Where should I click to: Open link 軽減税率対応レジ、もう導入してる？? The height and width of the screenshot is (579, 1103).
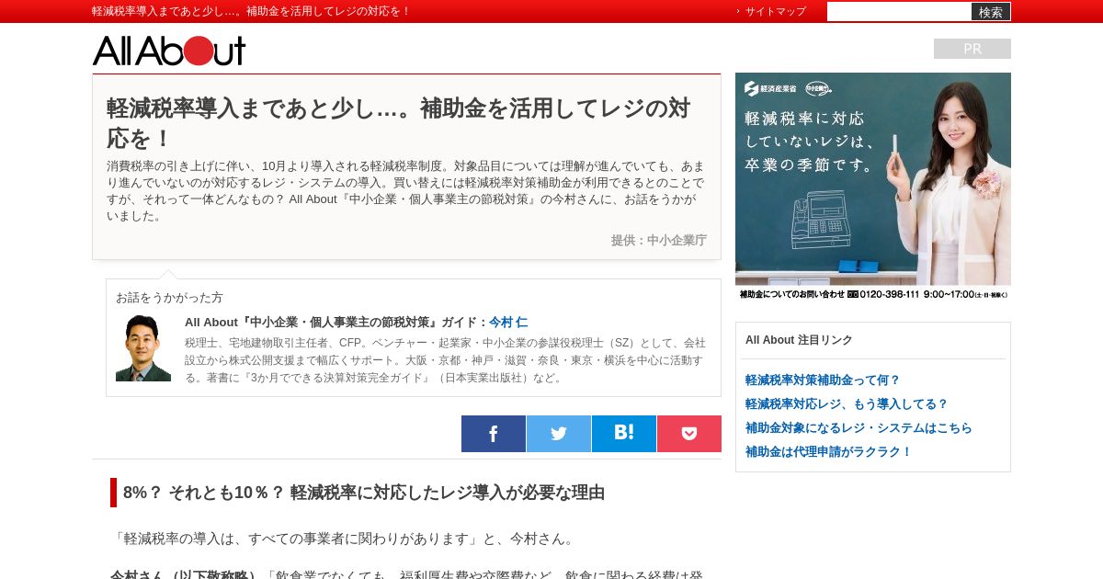pyautogui.click(x=847, y=403)
